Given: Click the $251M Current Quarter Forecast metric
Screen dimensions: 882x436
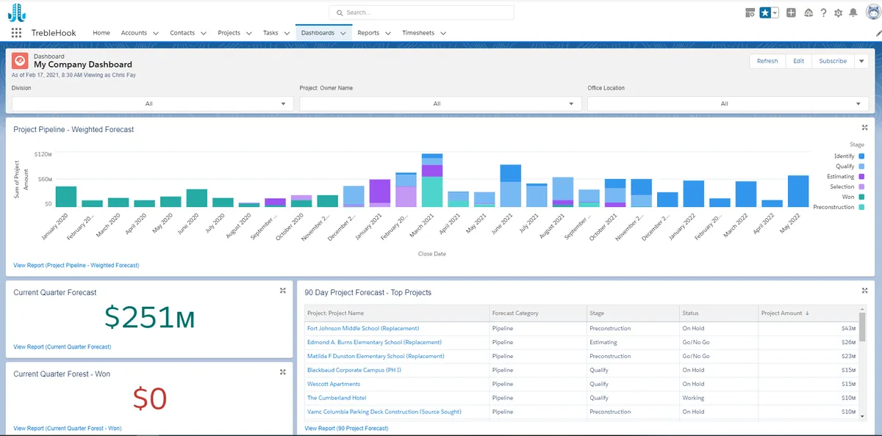Looking at the screenshot, I should coord(149,316).
